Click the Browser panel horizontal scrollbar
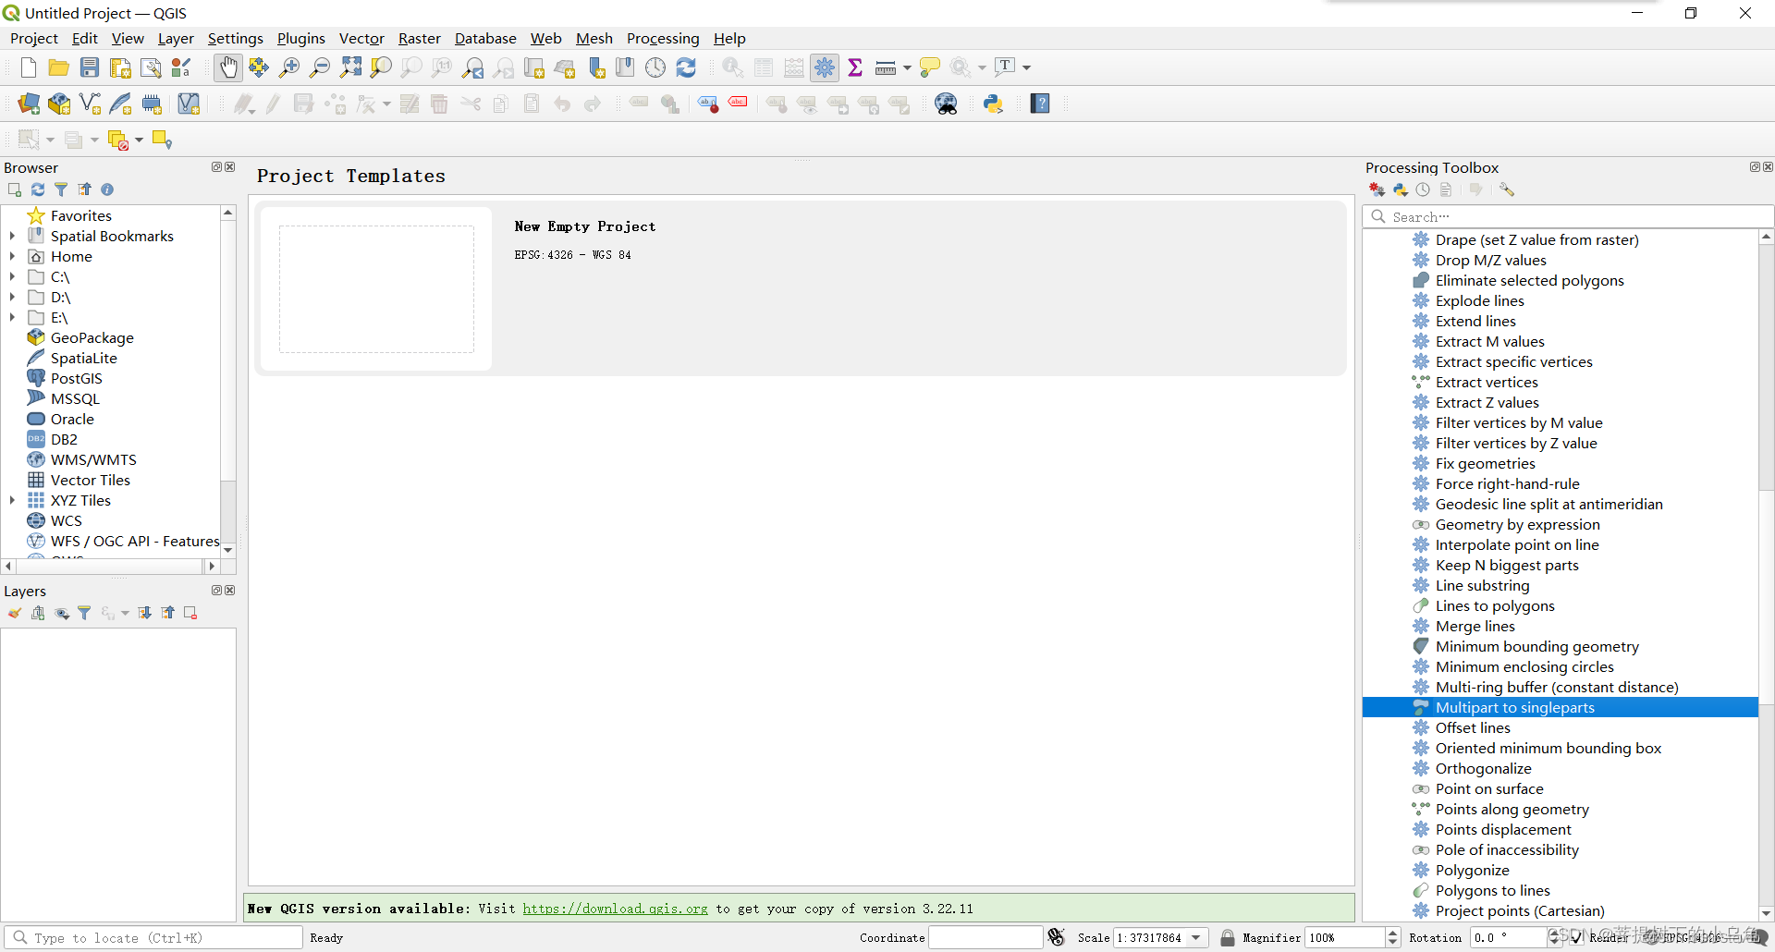Viewport: 1775px width, 952px height. click(111, 566)
